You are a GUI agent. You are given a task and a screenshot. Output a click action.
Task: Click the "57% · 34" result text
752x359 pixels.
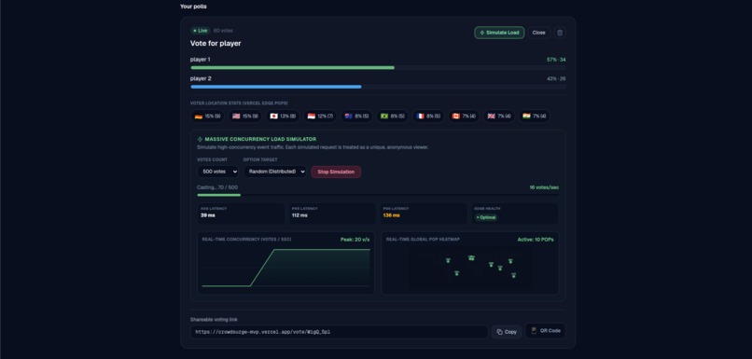tap(556, 60)
